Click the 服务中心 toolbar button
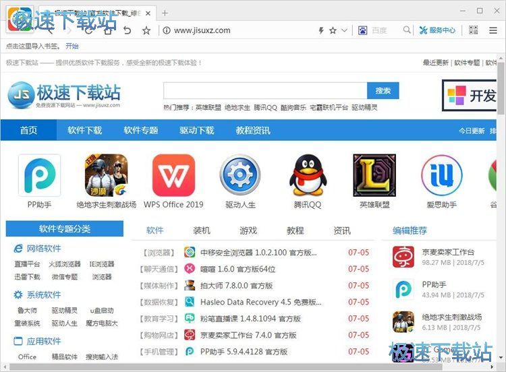 coord(438,30)
